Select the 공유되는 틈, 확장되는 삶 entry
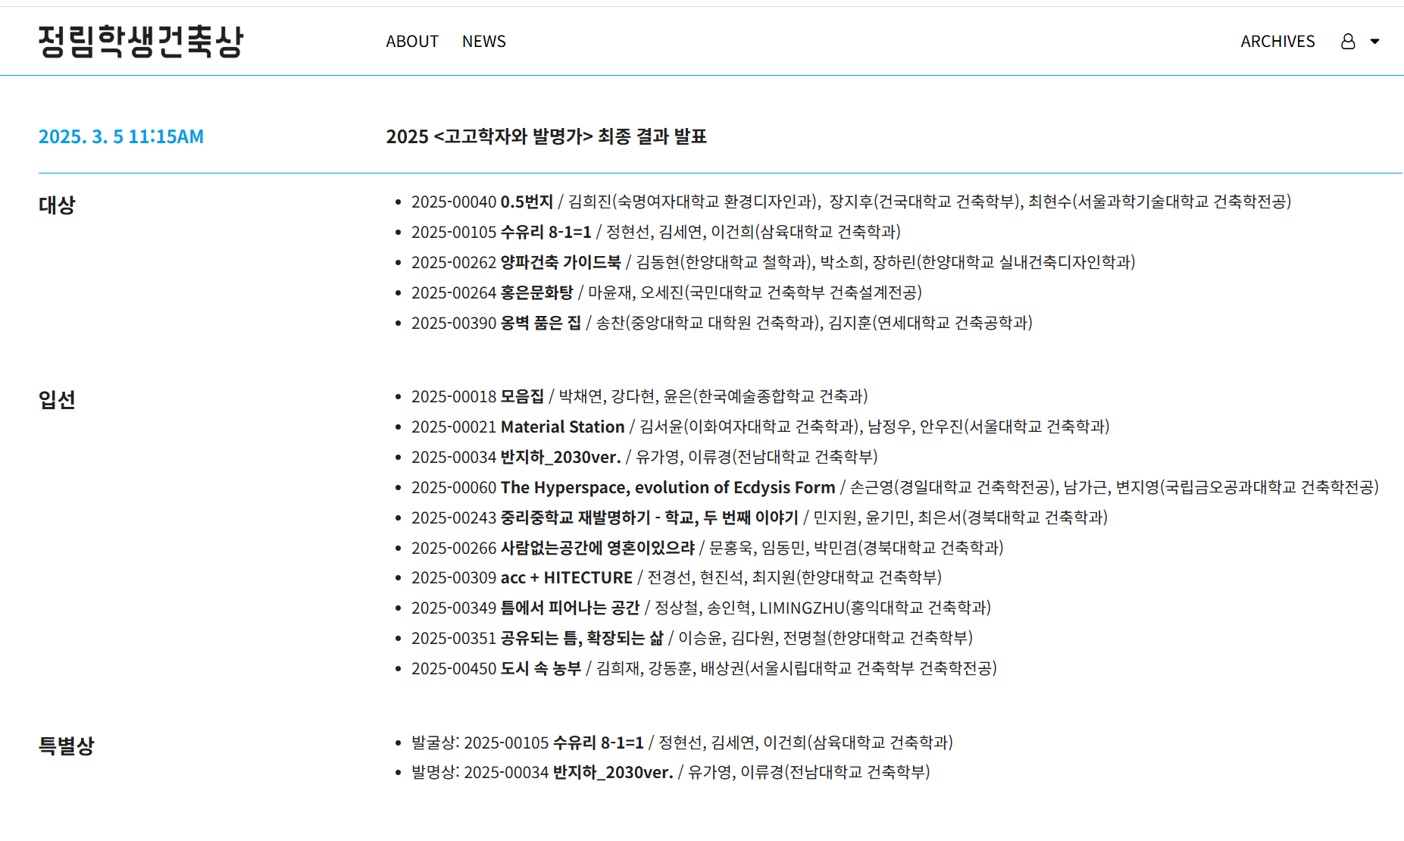 click(x=693, y=638)
